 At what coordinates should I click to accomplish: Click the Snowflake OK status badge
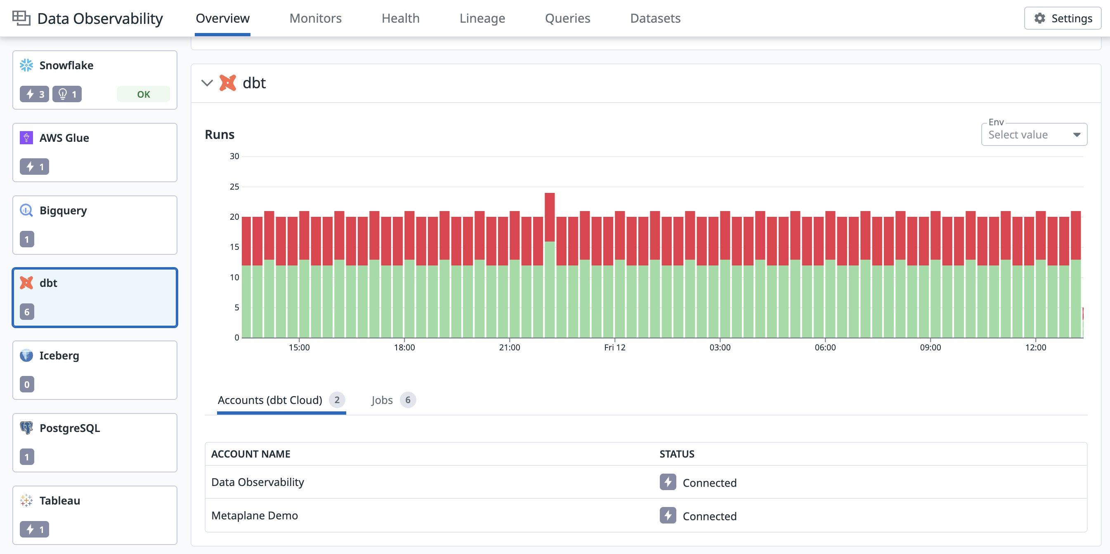[x=144, y=94]
